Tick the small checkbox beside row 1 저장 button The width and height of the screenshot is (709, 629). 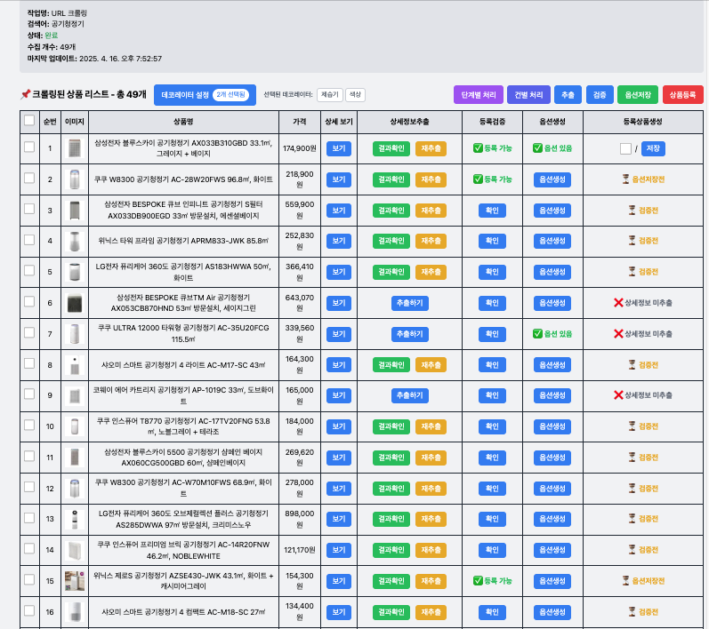tap(625, 148)
